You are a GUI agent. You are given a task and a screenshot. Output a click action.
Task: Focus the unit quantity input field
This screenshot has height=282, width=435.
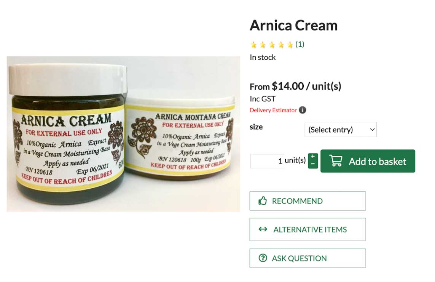click(267, 161)
